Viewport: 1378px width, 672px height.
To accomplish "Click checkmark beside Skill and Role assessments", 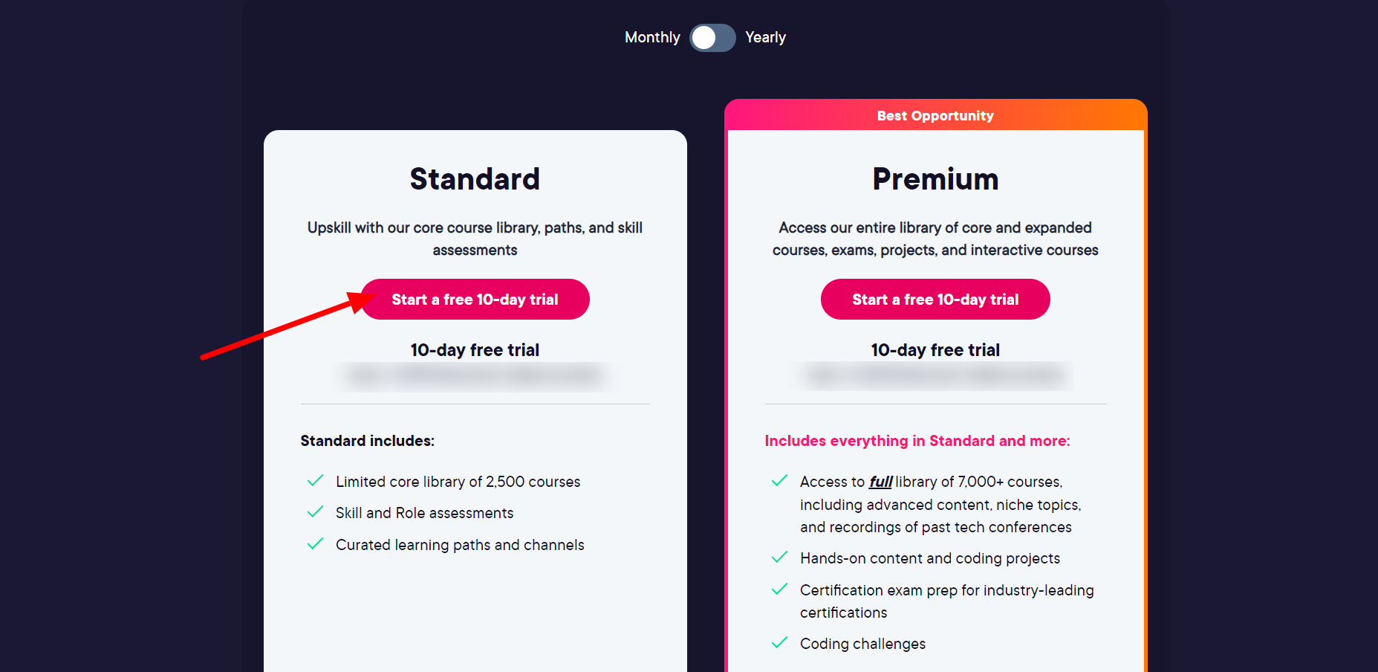I will tap(315, 512).
